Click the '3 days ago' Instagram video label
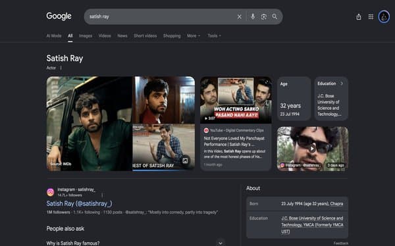Image resolution: width=395 pixels, height=246 pixels. pos(336,165)
